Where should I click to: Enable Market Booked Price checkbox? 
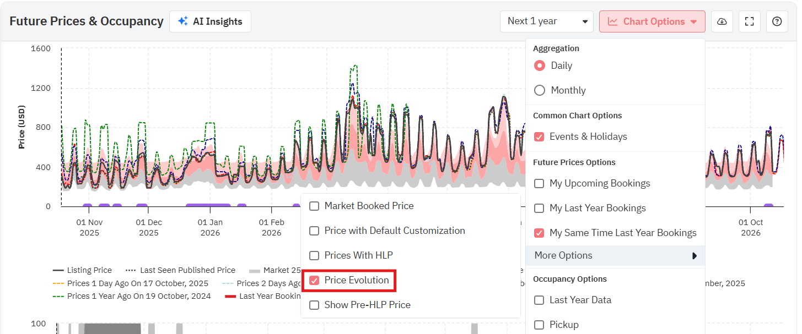314,206
